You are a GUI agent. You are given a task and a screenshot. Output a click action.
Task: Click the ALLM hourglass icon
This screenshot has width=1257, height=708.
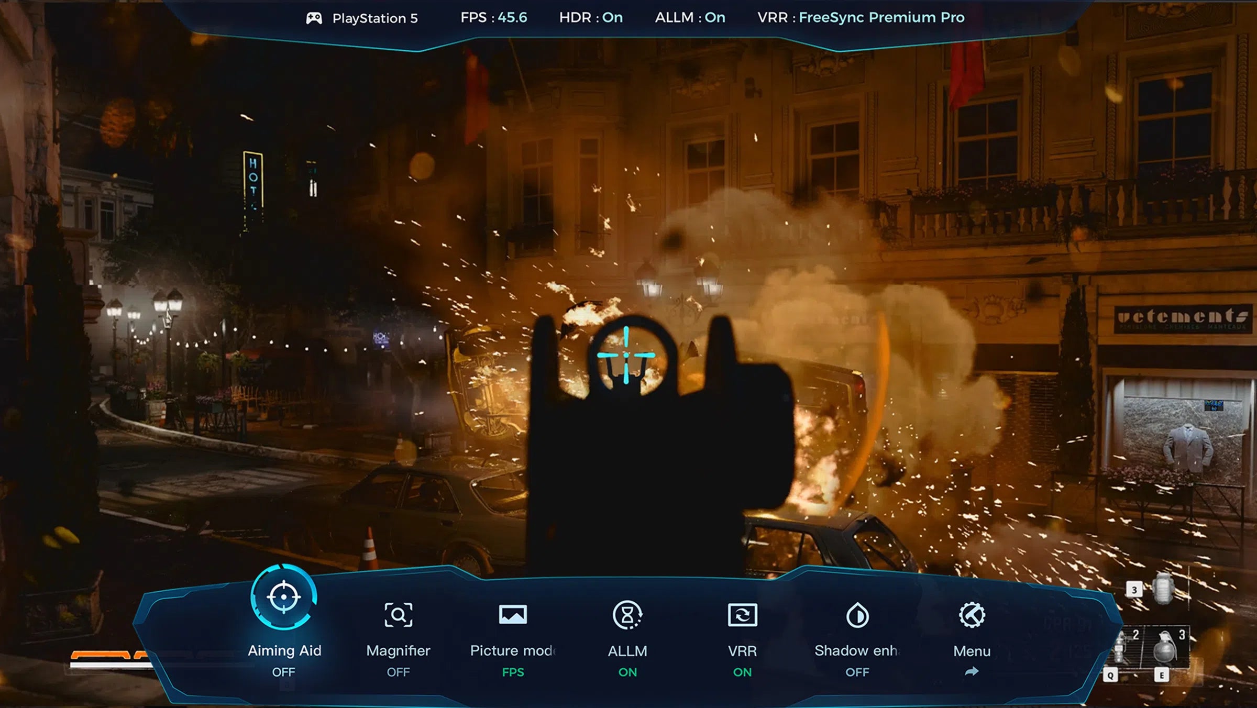[x=627, y=615]
